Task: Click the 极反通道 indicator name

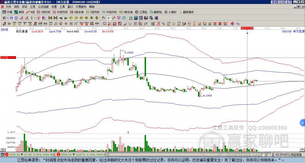Action: (x=22, y=31)
